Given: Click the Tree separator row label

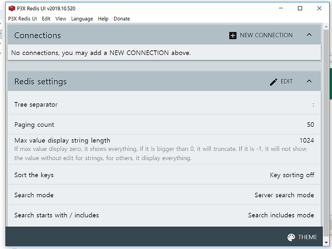Looking at the screenshot, I should [36, 105].
